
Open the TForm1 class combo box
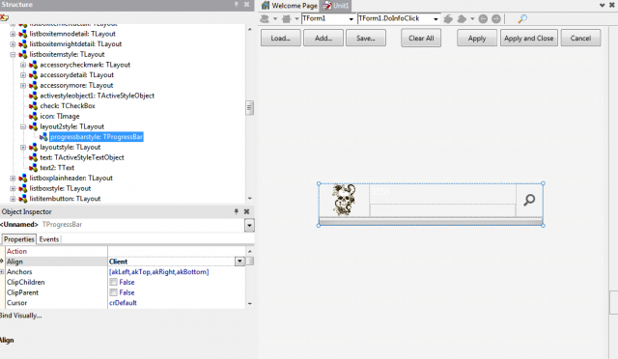click(351, 19)
